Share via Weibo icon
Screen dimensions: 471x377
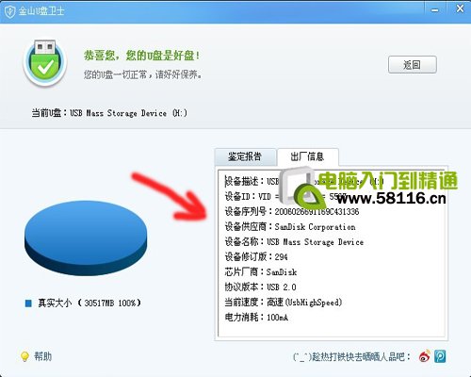click(x=425, y=356)
